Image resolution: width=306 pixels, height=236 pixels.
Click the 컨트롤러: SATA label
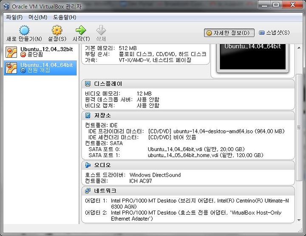click(104, 143)
